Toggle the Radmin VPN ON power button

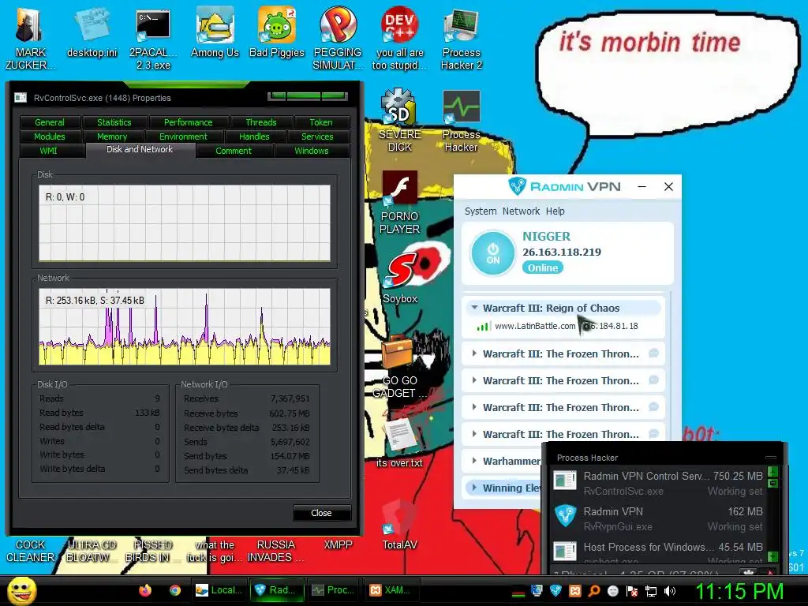[493, 253]
